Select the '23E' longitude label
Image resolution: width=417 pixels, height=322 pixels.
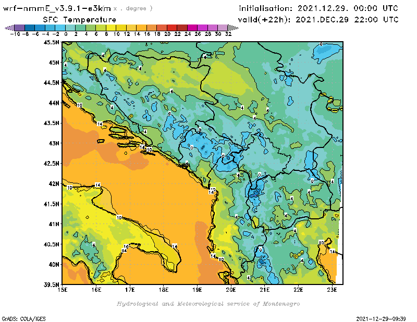[332, 290]
